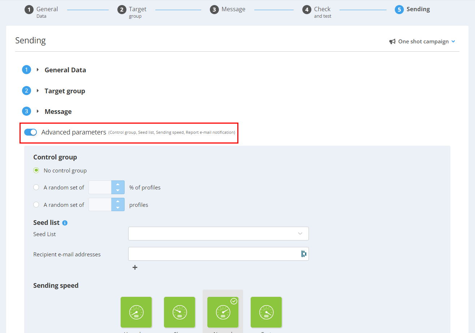Click the blue circle numbered 1

point(27,70)
